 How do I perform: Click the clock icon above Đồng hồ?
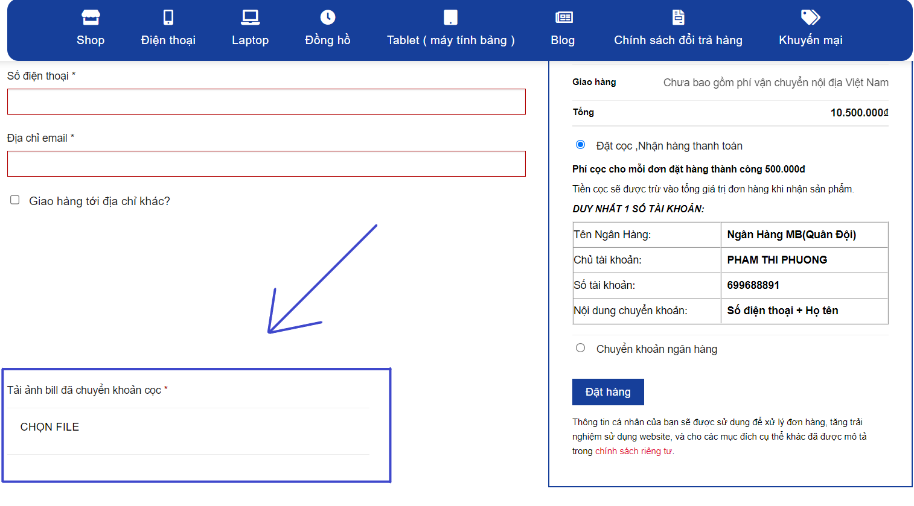pos(328,17)
